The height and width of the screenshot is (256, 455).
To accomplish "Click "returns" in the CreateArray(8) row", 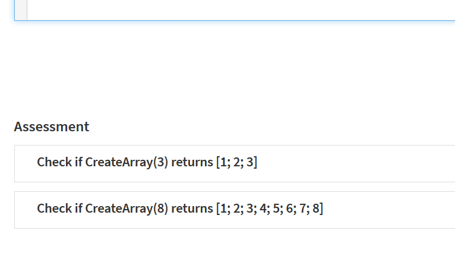I will coord(192,208).
